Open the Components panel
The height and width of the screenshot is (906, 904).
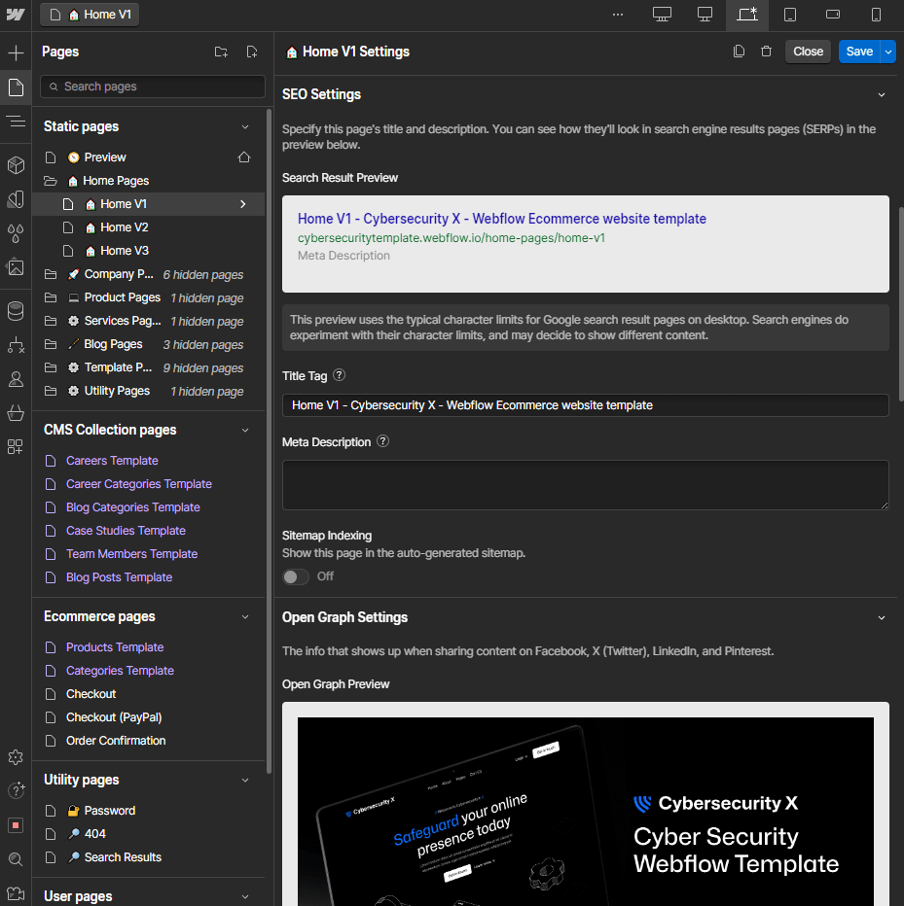[16, 165]
